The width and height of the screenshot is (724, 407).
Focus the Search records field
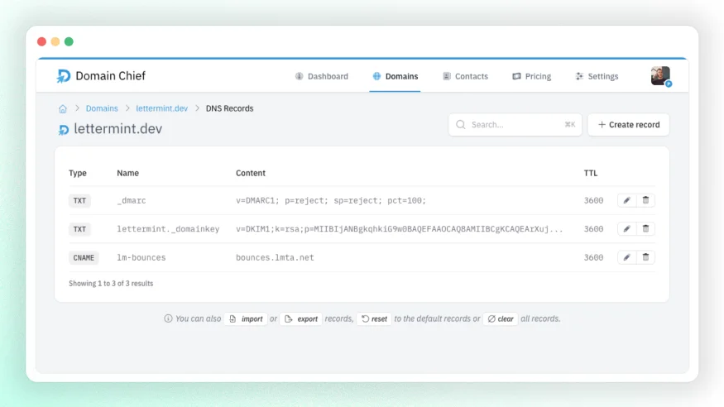(x=515, y=125)
